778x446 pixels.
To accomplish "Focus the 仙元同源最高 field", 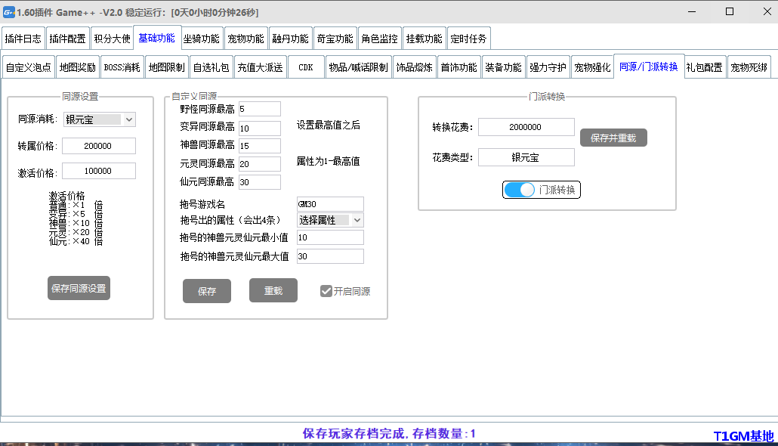I will [260, 182].
